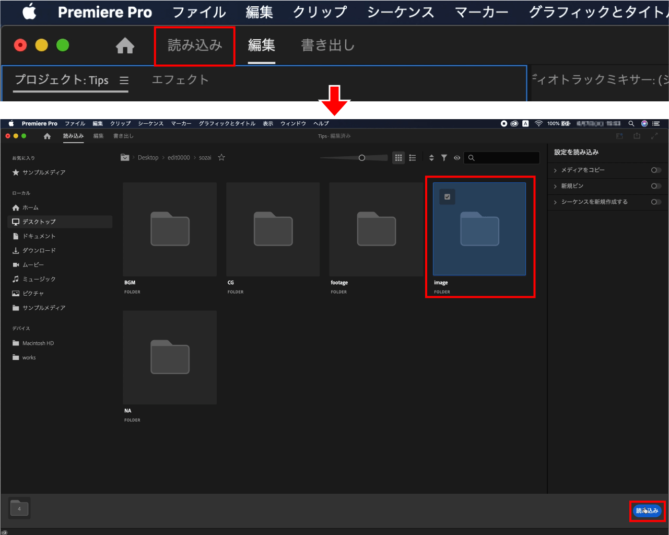
Task: Click 書き出し tab in the enlarged top crop
Action: (x=328, y=45)
